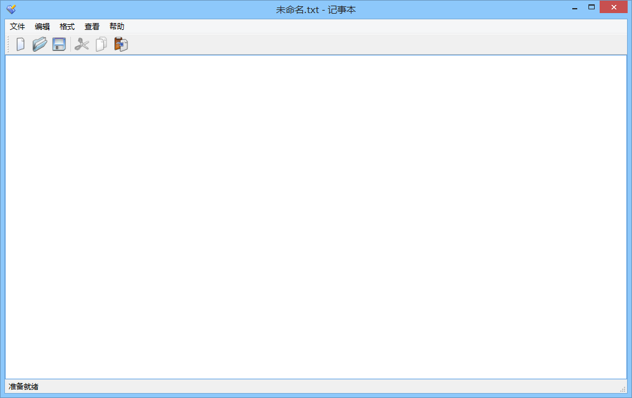The image size is (632, 398).
Task: Open a file using the folder icon
Action: click(40, 44)
